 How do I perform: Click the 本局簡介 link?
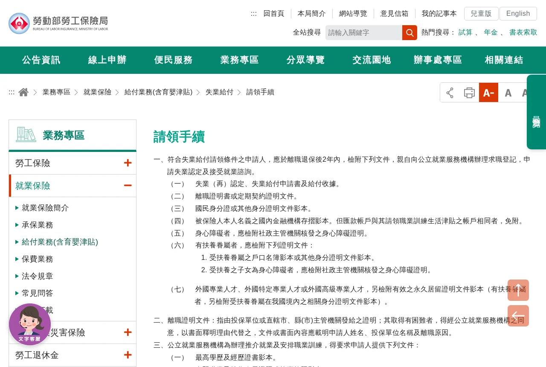coord(312,14)
